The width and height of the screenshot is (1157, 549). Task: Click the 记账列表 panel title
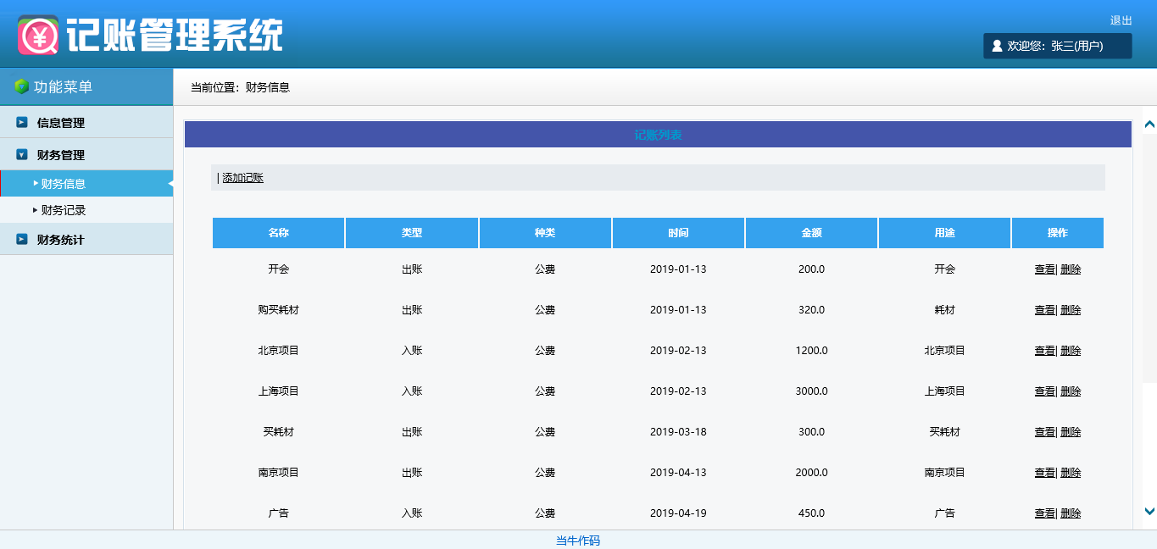(x=659, y=135)
